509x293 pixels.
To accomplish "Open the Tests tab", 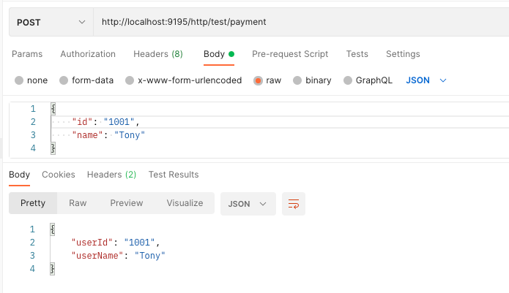I will click(x=357, y=54).
